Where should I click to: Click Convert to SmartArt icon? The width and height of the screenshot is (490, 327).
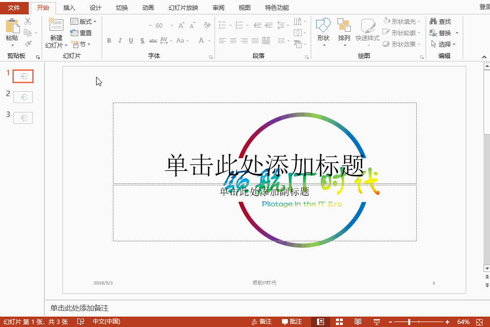coord(298,44)
